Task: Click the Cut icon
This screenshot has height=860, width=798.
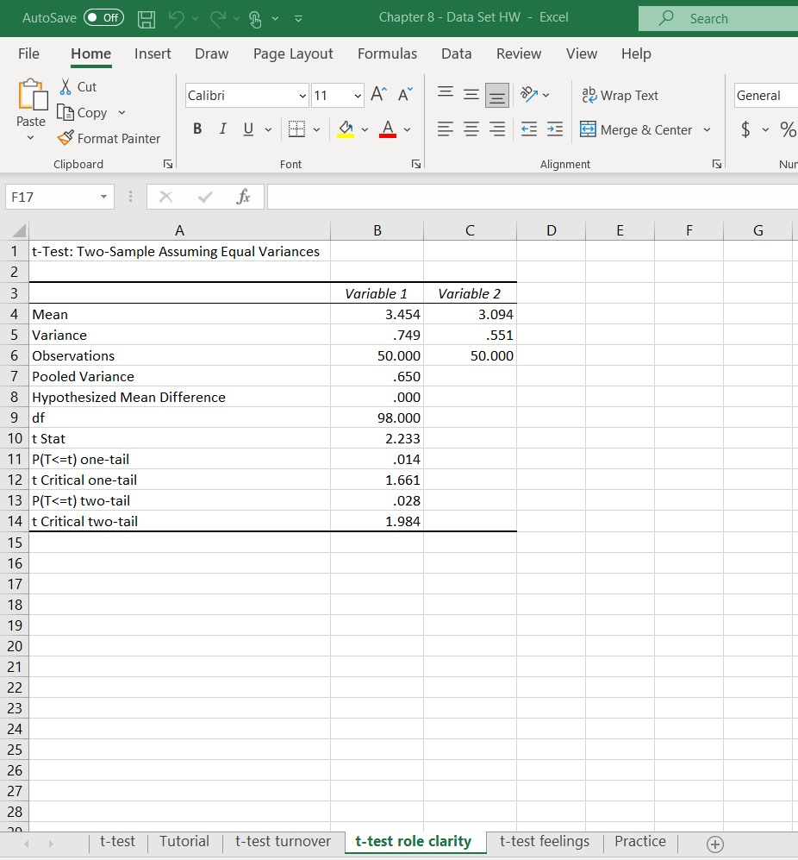Action: [78, 86]
